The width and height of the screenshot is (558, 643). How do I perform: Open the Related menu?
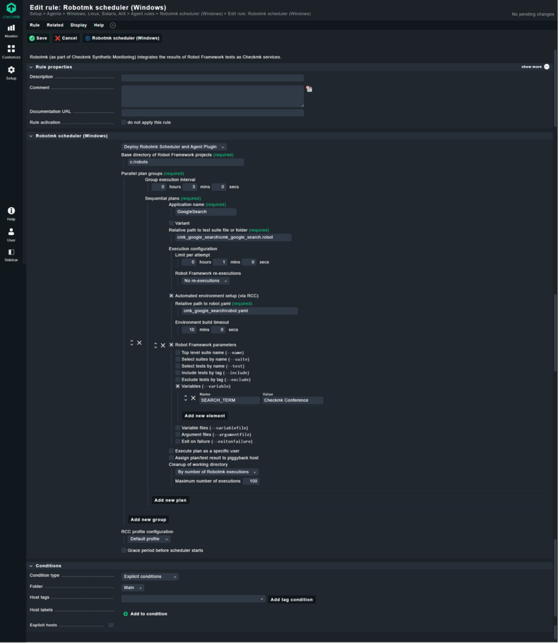coord(55,25)
